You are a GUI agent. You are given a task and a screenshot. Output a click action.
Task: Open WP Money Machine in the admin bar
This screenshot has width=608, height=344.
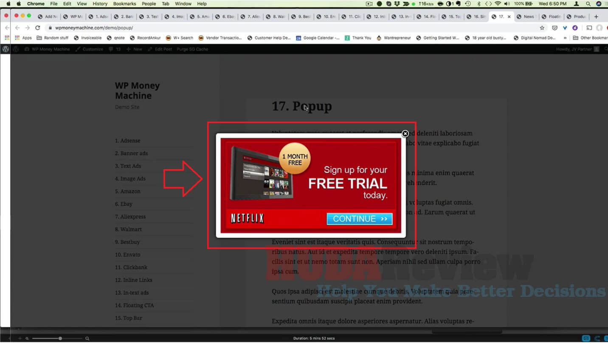[x=47, y=49]
